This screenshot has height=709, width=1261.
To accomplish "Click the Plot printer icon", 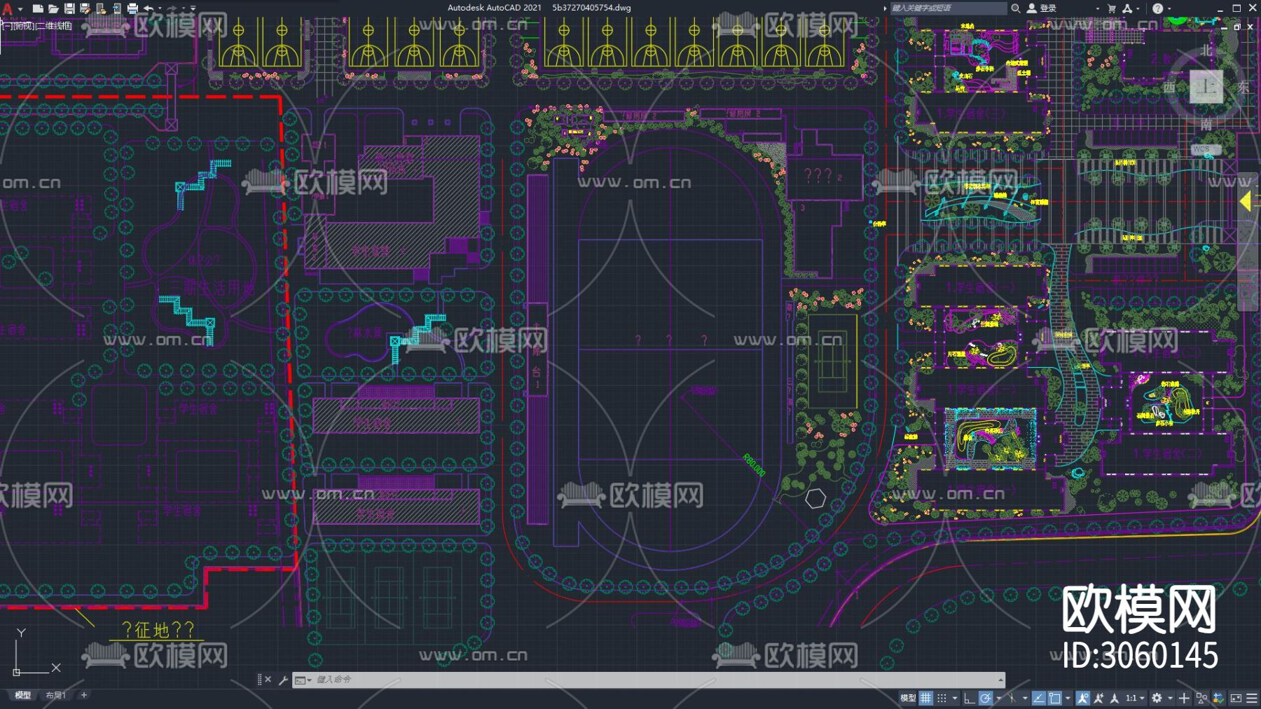I will click(x=132, y=8).
